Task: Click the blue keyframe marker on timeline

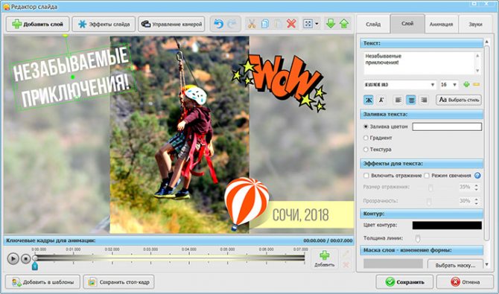Action: click(35, 266)
